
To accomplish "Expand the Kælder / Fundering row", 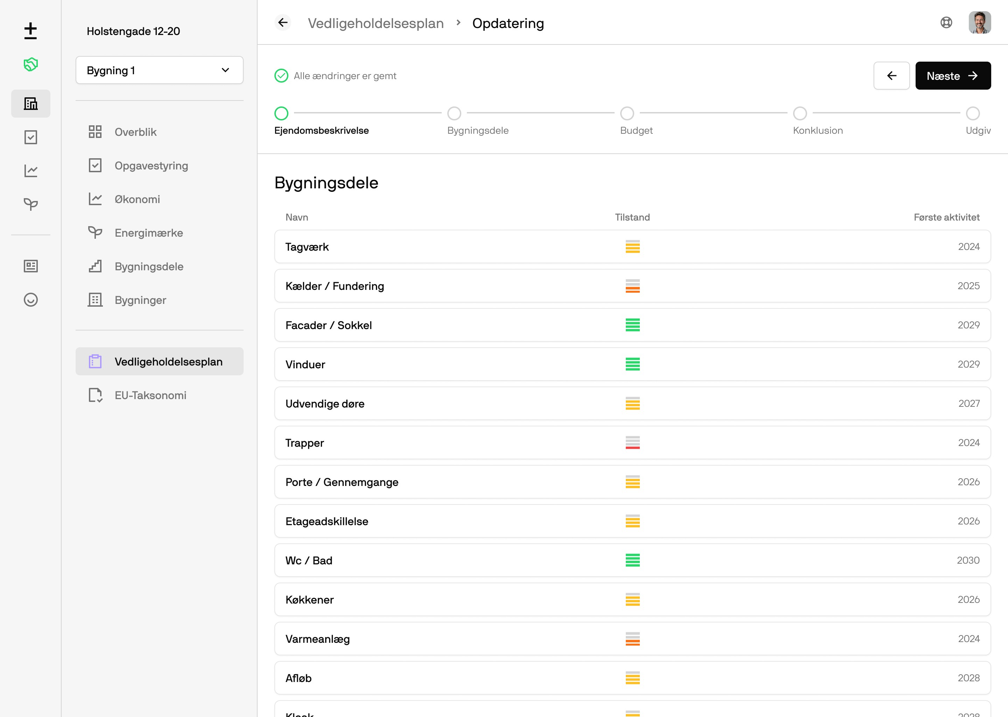I will click(632, 286).
